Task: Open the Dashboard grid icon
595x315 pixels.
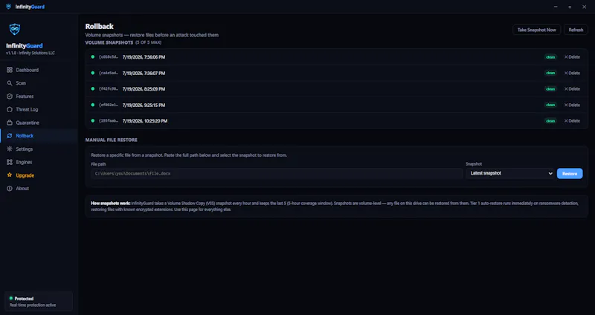Action: 10,70
